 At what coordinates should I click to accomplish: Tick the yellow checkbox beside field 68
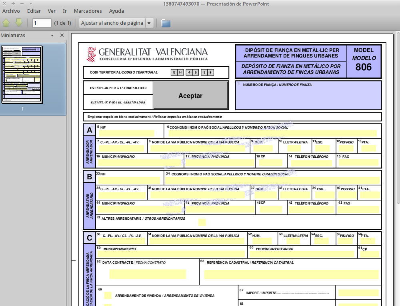tap(107, 304)
